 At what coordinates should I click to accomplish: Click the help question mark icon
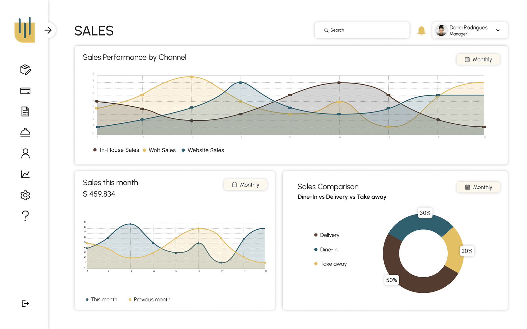(25, 216)
